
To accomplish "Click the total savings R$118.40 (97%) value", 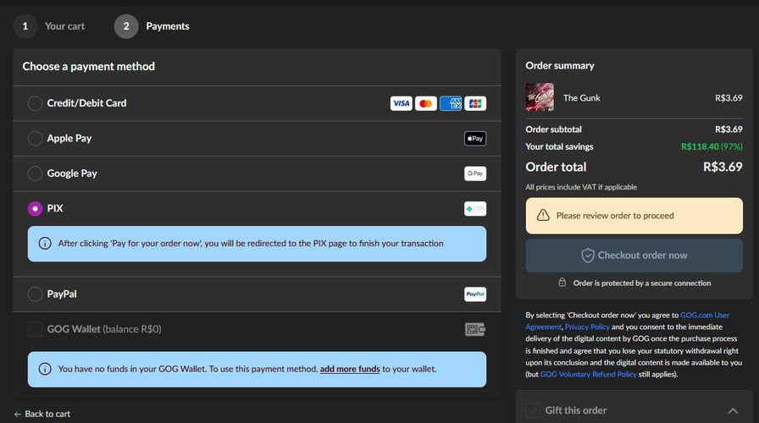I will pos(712,146).
